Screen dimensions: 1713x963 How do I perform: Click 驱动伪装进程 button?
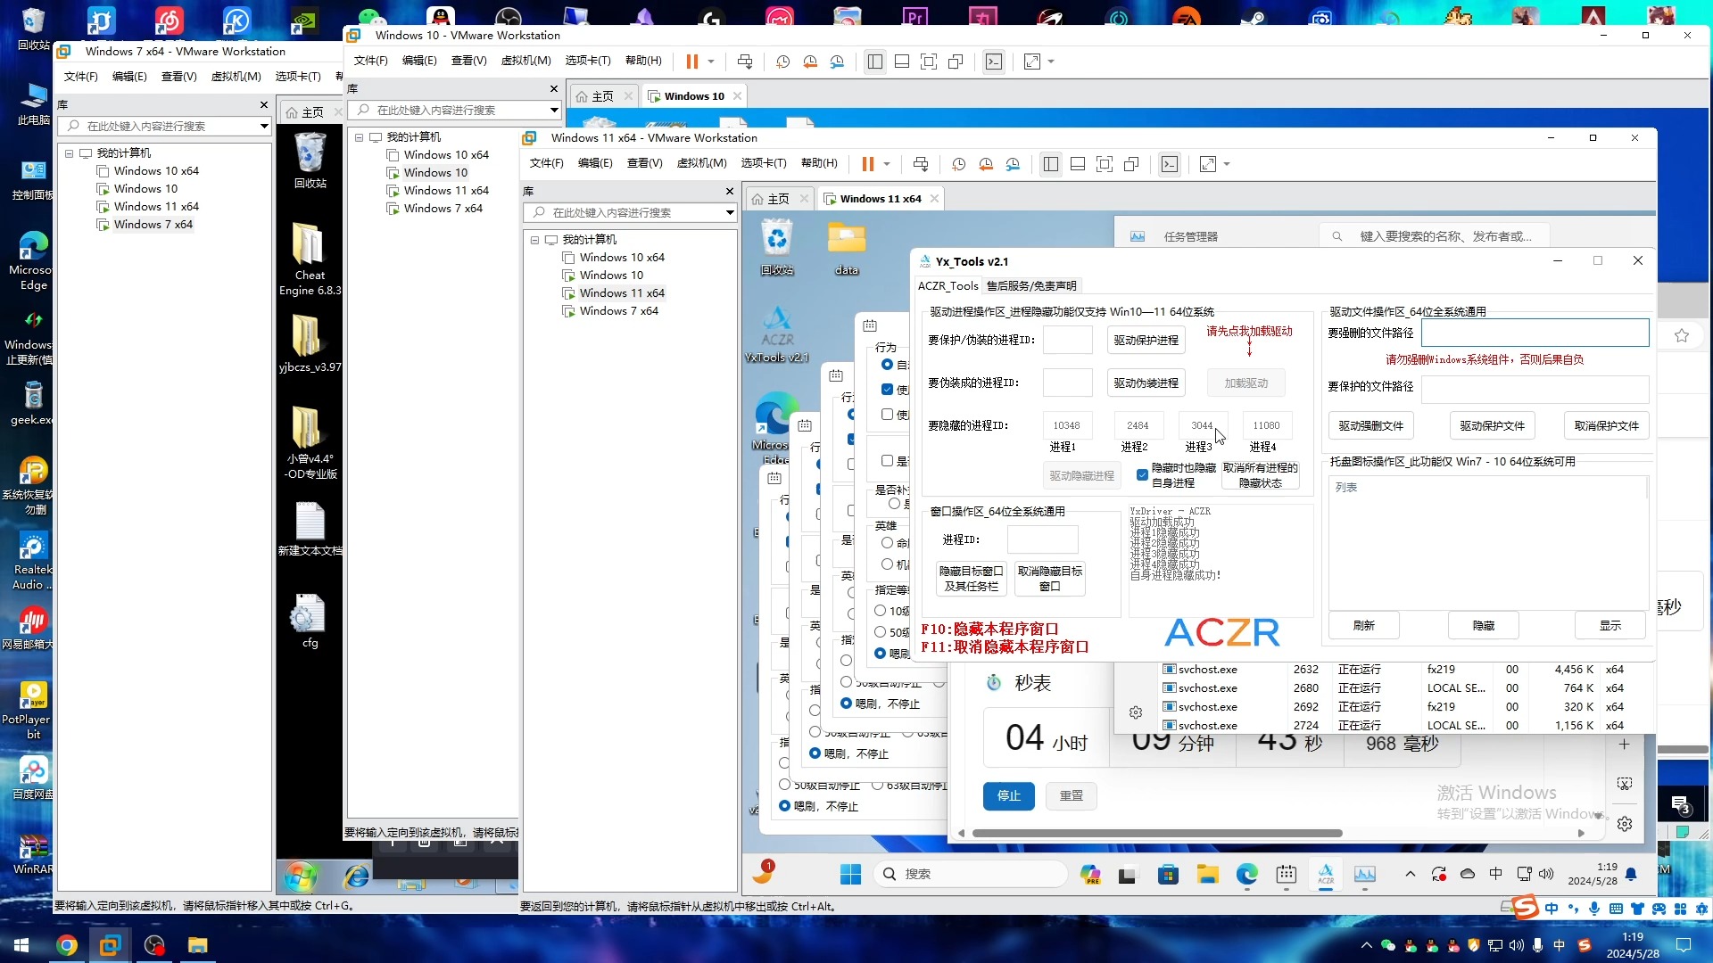[x=1146, y=383]
